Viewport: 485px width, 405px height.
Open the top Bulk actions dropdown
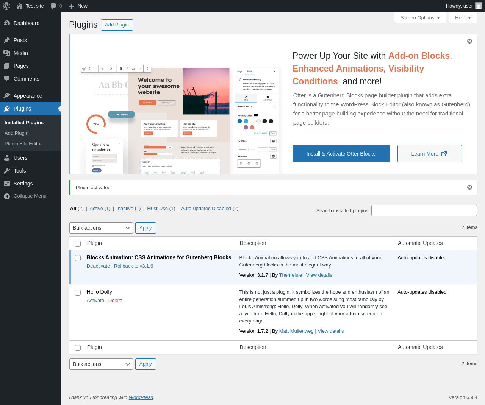(x=101, y=228)
